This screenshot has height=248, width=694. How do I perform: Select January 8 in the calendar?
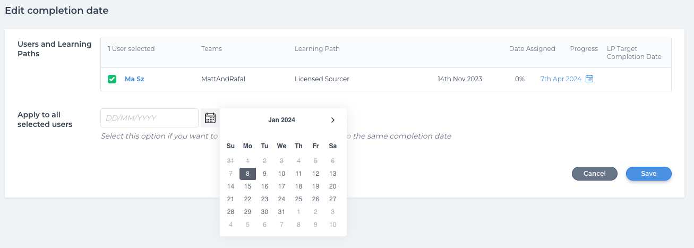247,174
